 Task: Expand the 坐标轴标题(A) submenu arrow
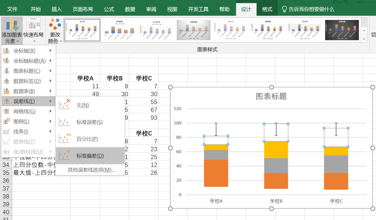coord(51,61)
